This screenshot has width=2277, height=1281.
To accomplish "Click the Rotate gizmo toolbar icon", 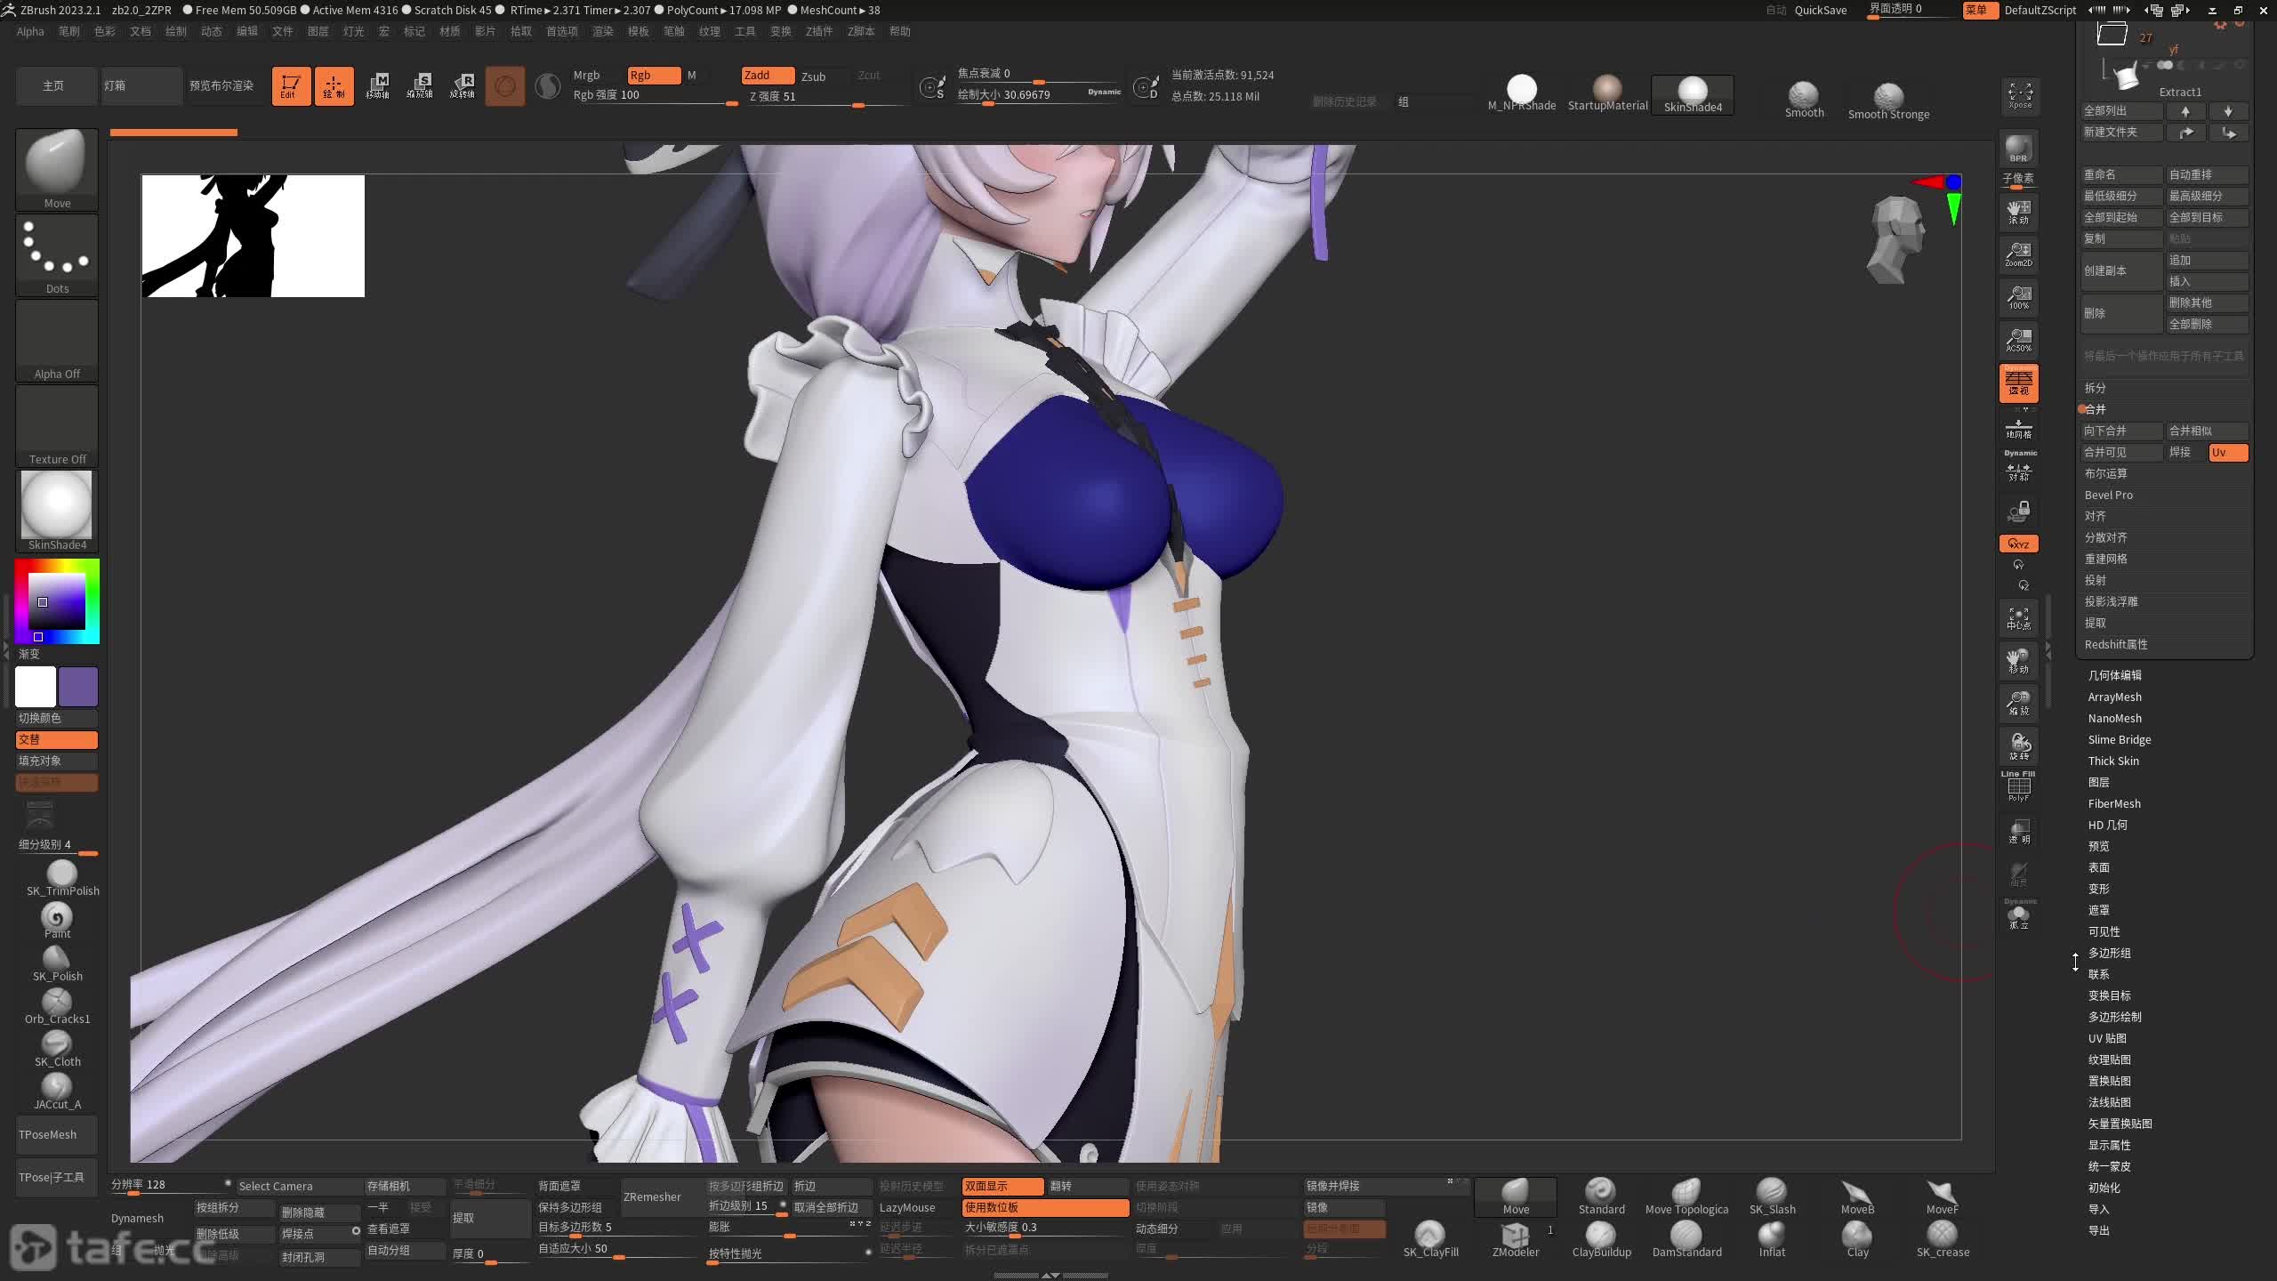I will (x=463, y=86).
